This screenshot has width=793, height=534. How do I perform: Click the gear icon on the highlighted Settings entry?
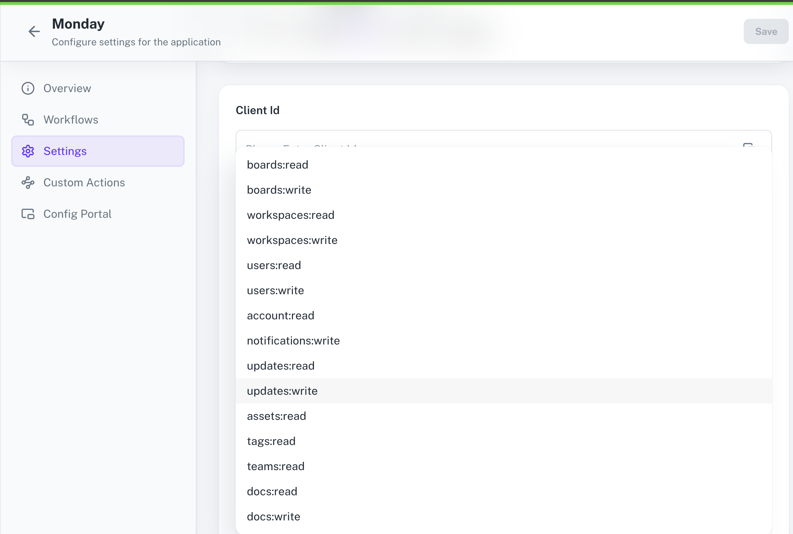click(x=28, y=151)
